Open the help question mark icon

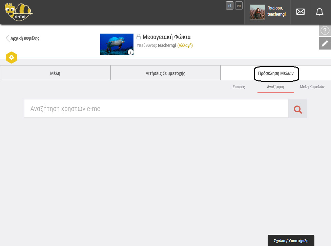325,31
